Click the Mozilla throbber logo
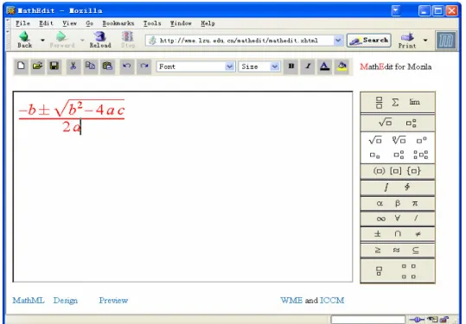 446,41
